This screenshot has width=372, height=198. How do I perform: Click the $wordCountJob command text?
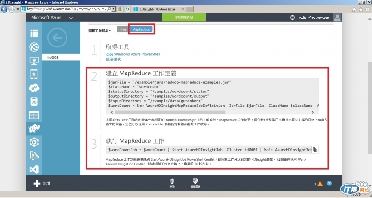[x=210, y=150]
